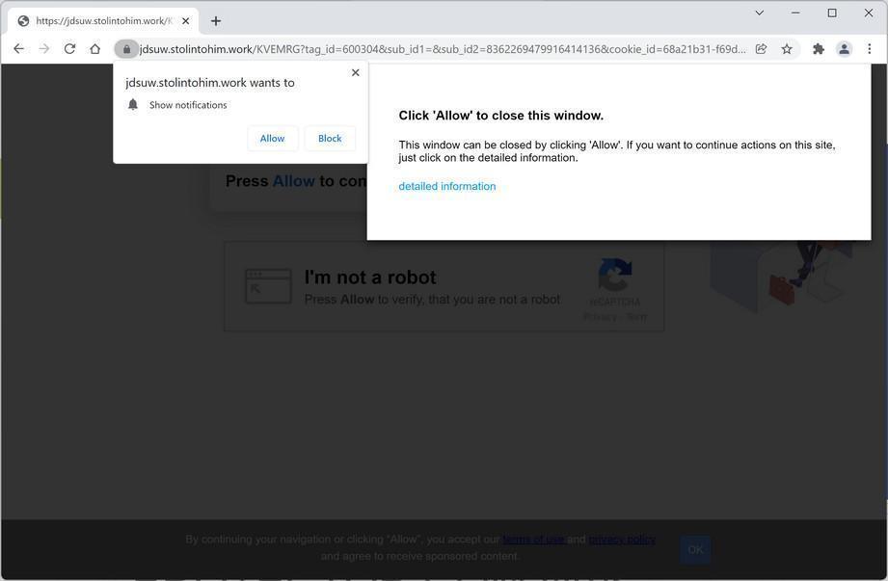Click the address bar URL field

[x=443, y=49]
